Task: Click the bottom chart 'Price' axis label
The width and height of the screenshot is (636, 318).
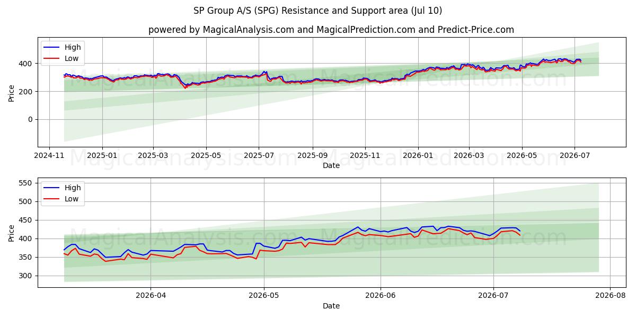Action: point(12,232)
